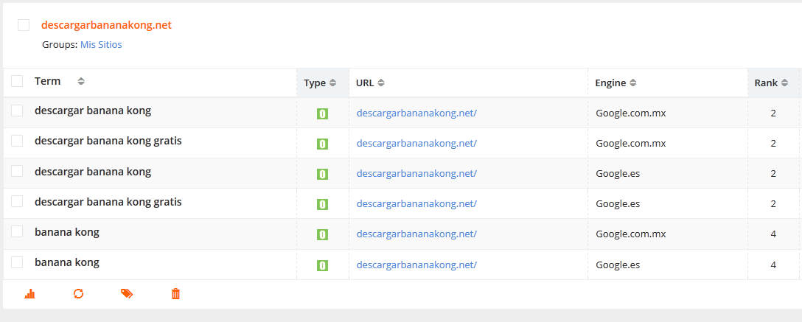802x322 pixels.
Task: Click Google.es engine in banana kong row
Action: pos(618,265)
